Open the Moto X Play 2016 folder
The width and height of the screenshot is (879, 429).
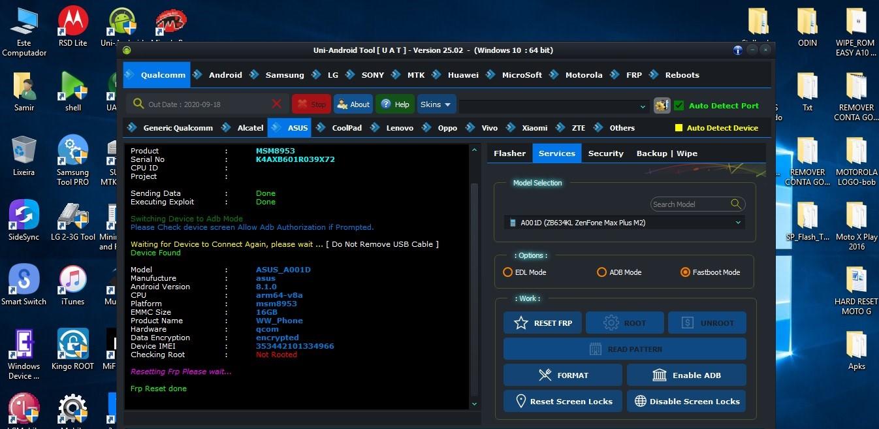click(855, 225)
